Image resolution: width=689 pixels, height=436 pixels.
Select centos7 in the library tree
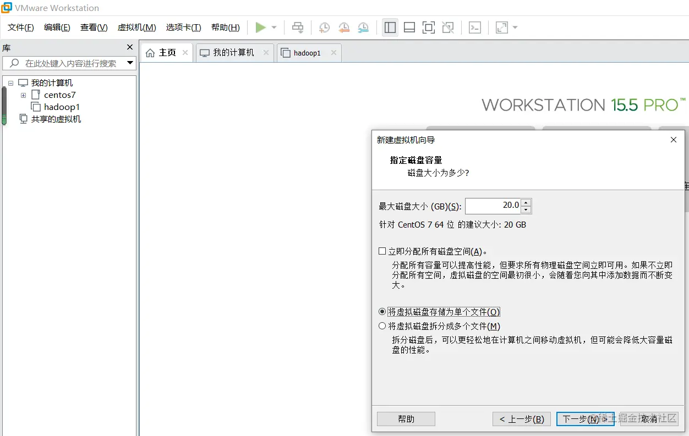pyautogui.click(x=59, y=95)
